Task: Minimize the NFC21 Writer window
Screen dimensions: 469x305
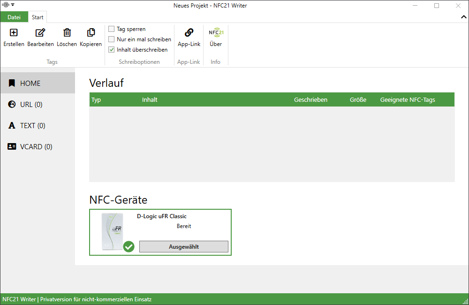Action: coord(415,6)
